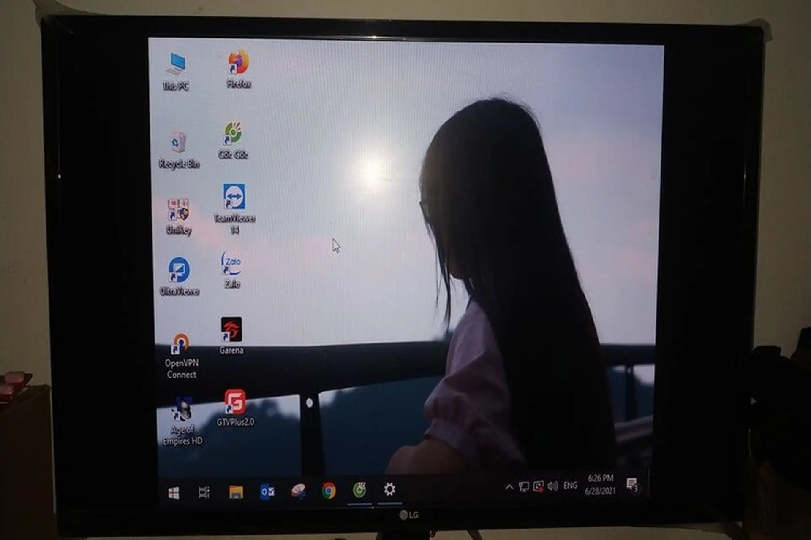Open the OpenVPN Connect shortcut
Image resolution: width=811 pixels, height=540 pixels.
pos(181,345)
